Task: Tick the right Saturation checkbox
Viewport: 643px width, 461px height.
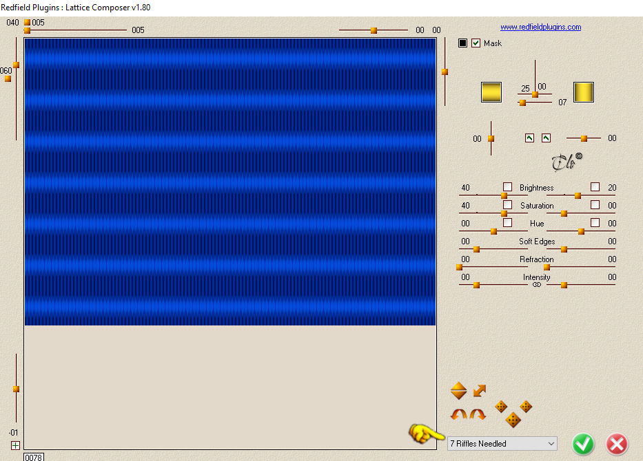Action: (595, 205)
